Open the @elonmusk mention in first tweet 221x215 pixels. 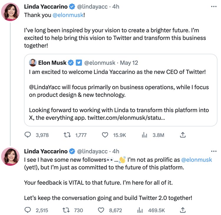coord(68,15)
